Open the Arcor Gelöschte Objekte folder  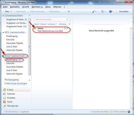pyautogui.click(x=15, y=74)
